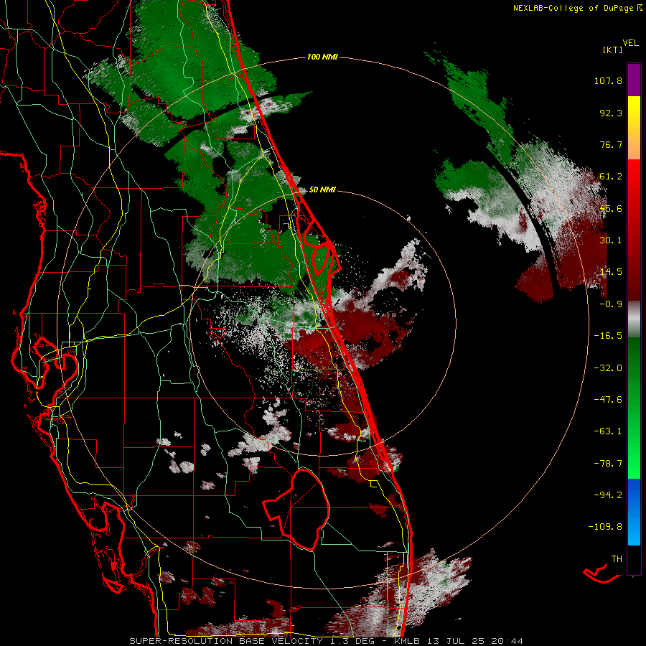Click the "100 NMI" range ring label

coord(322,57)
